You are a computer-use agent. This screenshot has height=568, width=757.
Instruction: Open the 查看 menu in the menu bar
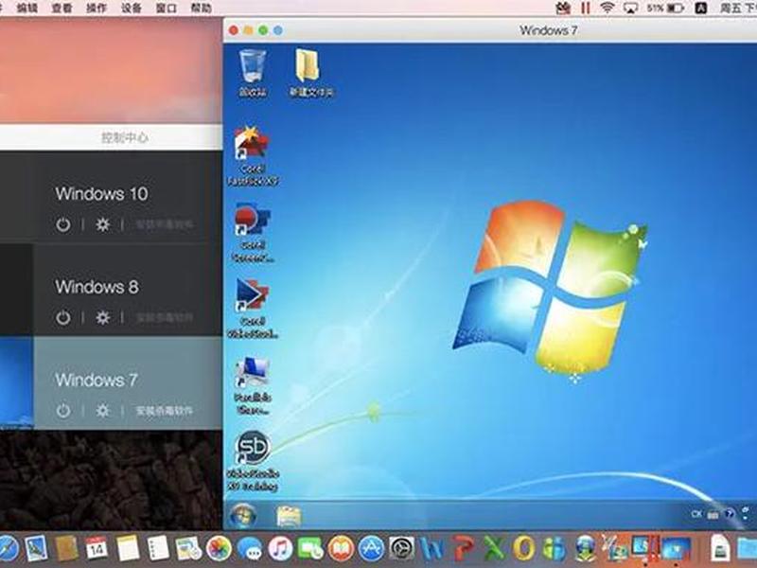(62, 8)
